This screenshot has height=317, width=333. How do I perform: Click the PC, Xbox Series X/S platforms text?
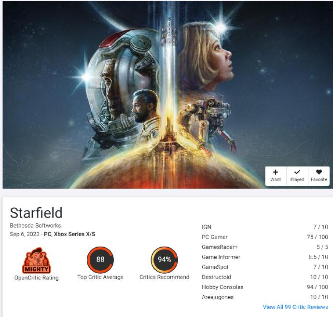(x=69, y=234)
